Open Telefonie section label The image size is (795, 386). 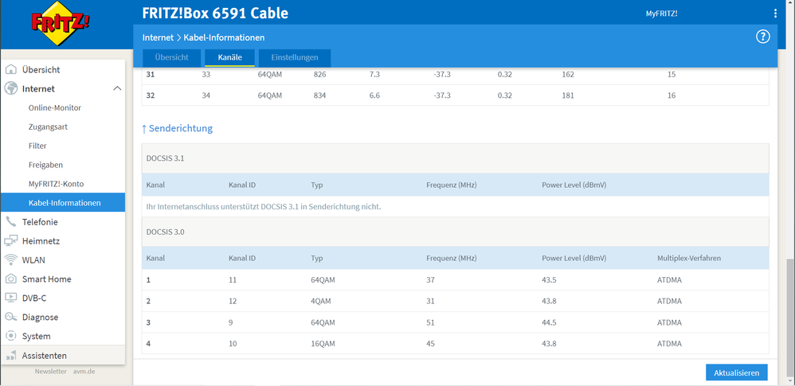click(x=40, y=221)
